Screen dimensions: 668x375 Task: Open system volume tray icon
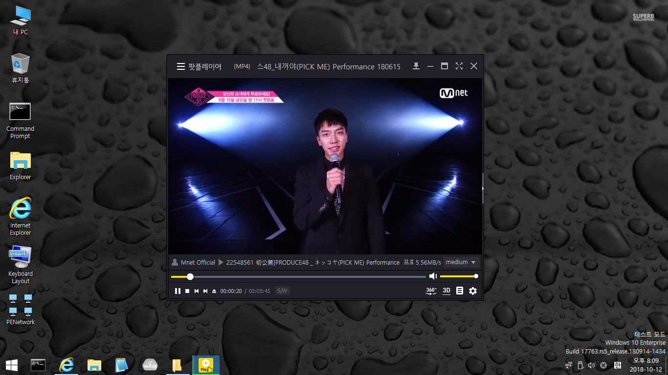592,365
